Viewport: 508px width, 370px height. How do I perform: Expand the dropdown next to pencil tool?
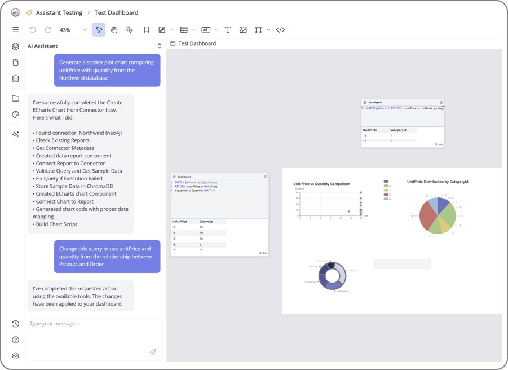(172, 30)
